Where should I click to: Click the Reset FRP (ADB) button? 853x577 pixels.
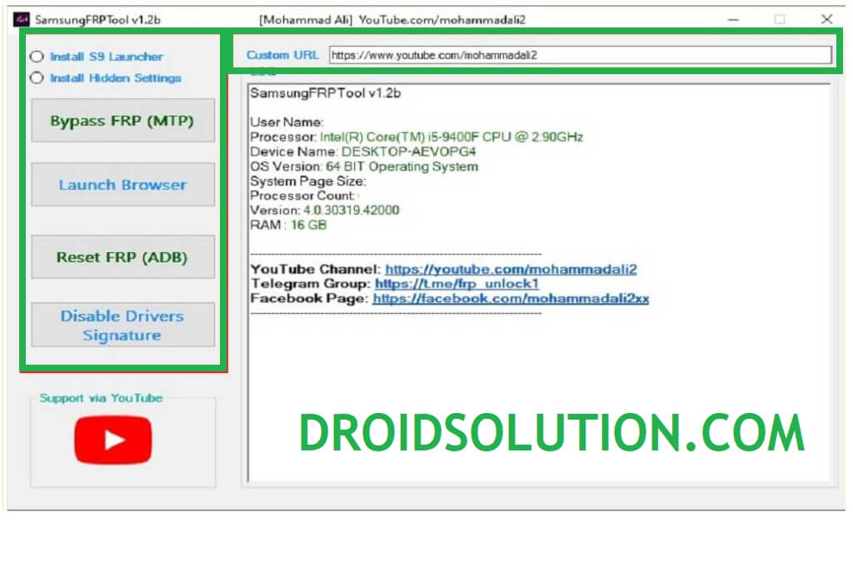point(123,256)
